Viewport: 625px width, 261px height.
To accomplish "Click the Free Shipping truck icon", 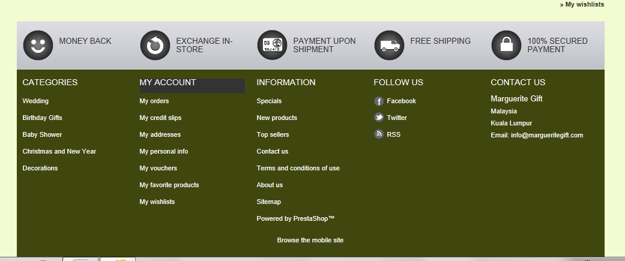I will (390, 46).
